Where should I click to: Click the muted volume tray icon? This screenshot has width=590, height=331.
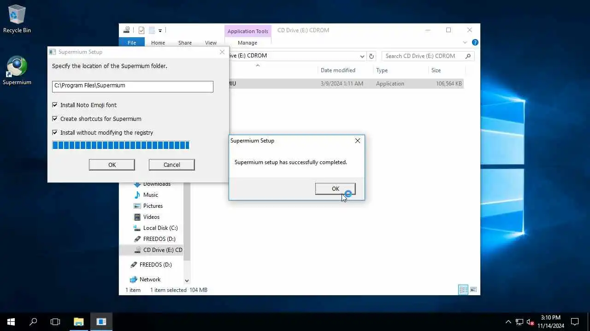[531, 322]
